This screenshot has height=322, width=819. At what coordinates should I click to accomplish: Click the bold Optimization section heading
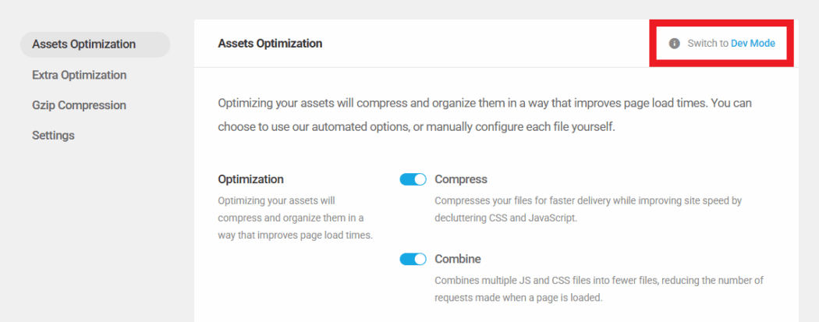click(x=250, y=179)
